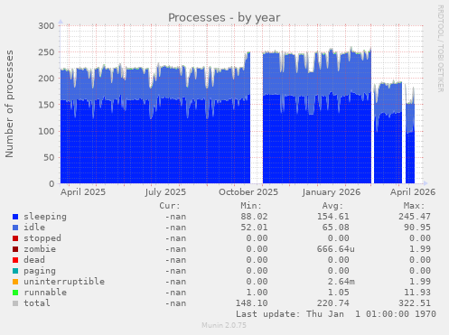Click the total legend color swatch
The height and width of the screenshot is (335, 449).
click(x=15, y=303)
